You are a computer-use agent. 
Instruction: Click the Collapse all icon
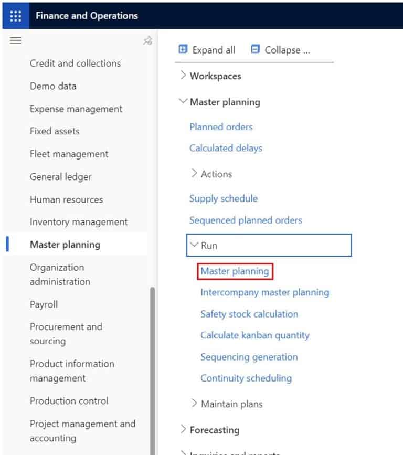[x=256, y=49]
